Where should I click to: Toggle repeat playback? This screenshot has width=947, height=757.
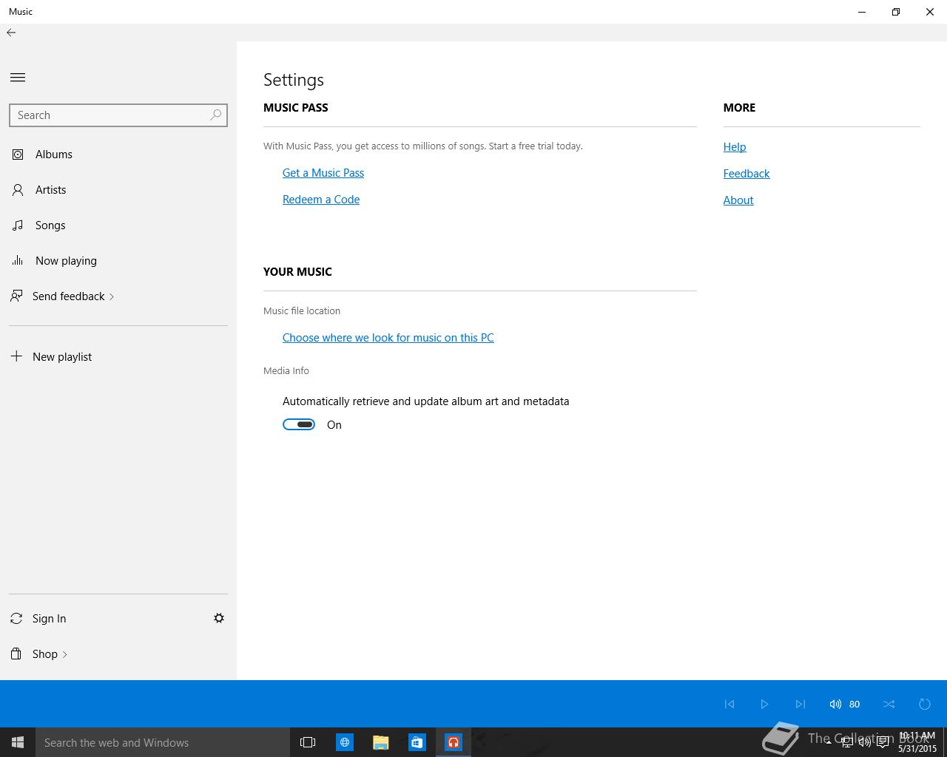(925, 705)
